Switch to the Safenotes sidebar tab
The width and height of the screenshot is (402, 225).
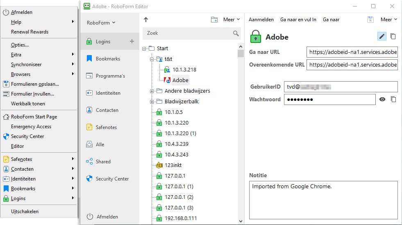(x=106, y=127)
